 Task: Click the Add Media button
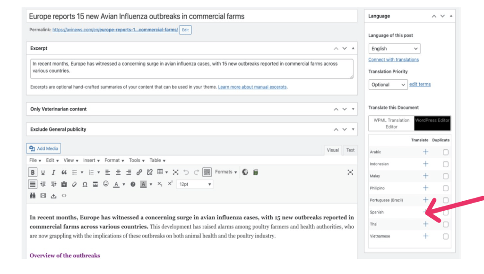click(43, 148)
